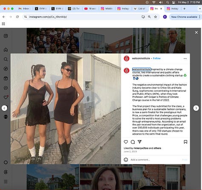
Task: Click circular icon above Threads in sidebar
Action: click(x=6, y=162)
